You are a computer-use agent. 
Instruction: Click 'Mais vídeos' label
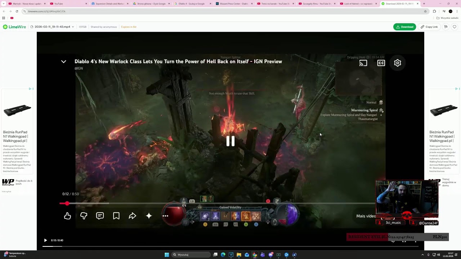366,216
